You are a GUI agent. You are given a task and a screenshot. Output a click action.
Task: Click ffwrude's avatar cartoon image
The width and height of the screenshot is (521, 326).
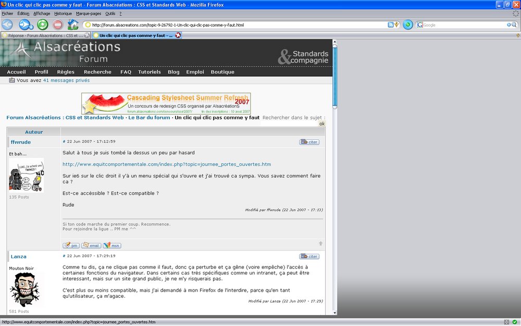click(26, 175)
